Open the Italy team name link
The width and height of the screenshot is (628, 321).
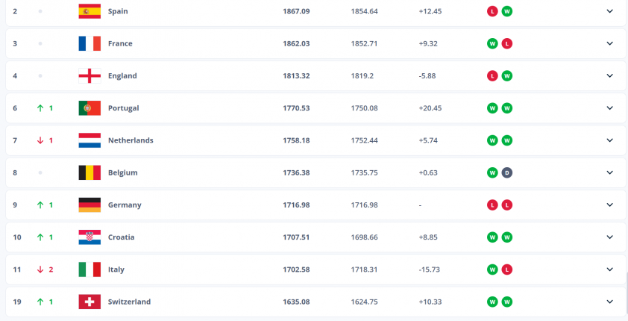tap(116, 269)
